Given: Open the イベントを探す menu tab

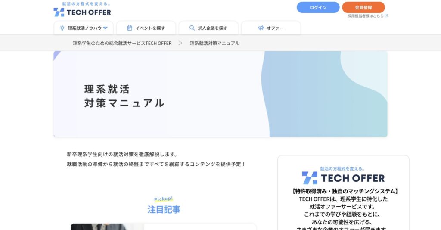Looking at the screenshot, I should coord(146,28).
